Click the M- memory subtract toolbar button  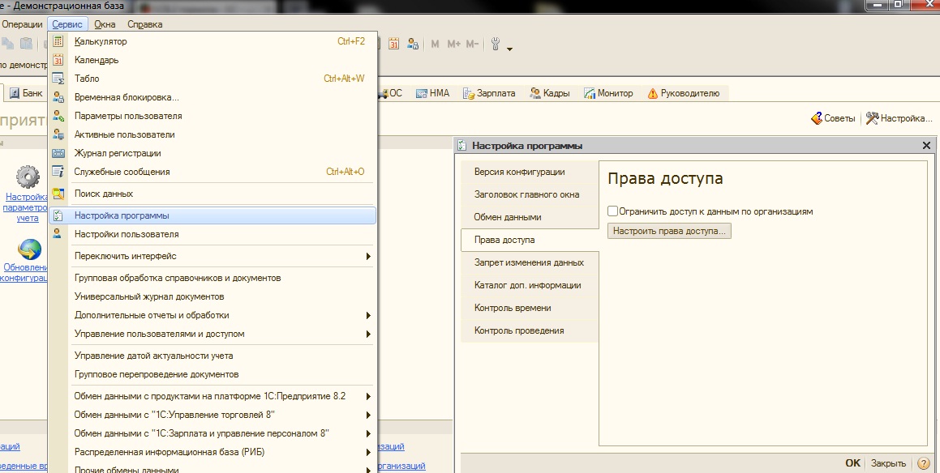coord(472,44)
